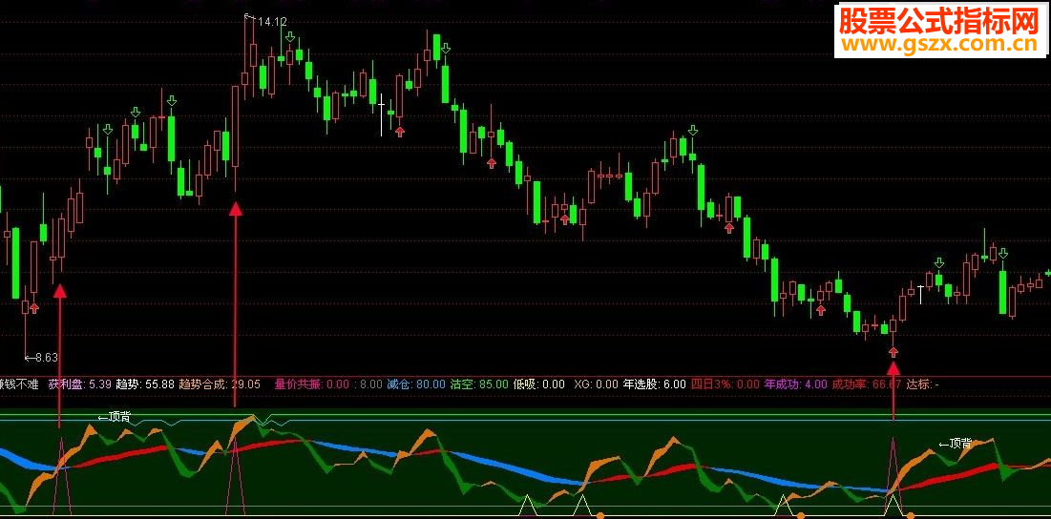Select the 趋势: 55.88 readout
Image resolution: width=1051 pixels, height=519 pixels.
pos(145,384)
